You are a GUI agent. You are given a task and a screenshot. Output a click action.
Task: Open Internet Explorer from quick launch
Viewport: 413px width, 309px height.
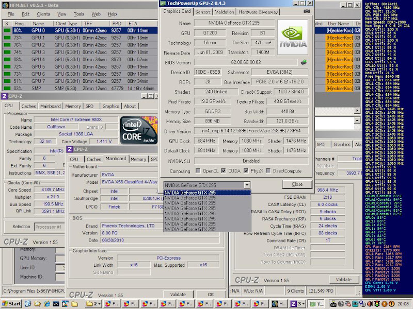pyautogui.click(x=47, y=304)
